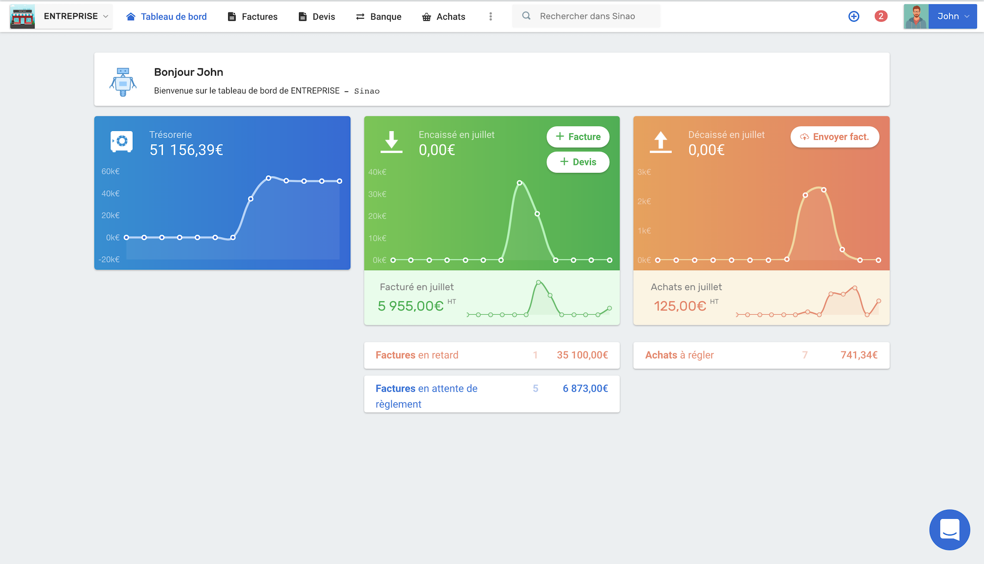Open the Achats section
This screenshot has width=984, height=564.
[x=444, y=17]
